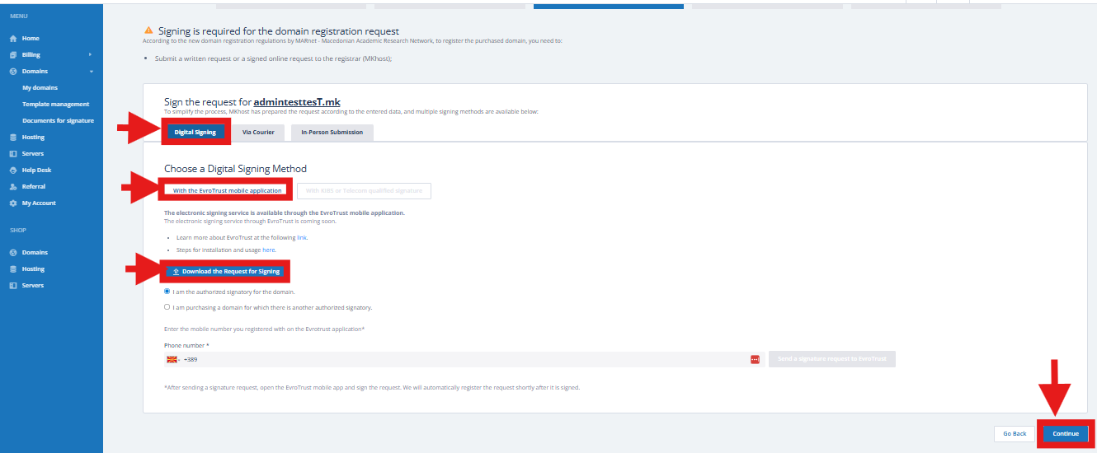Open My domains in sidebar
Viewport: 1097px width, 453px height.
(40, 88)
